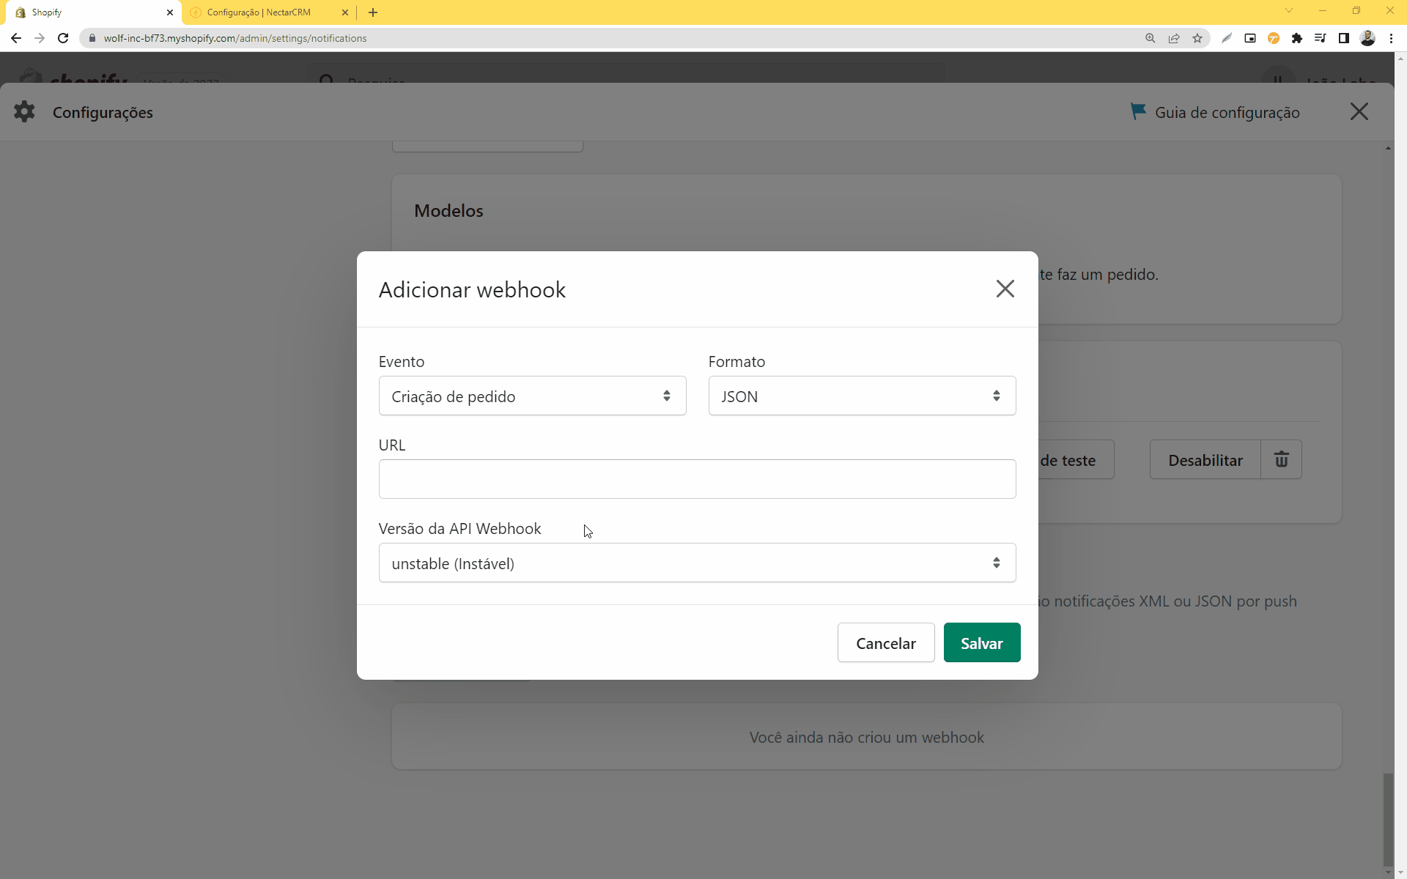Click the share page icon
This screenshot has height=879, width=1407.
click(1174, 38)
